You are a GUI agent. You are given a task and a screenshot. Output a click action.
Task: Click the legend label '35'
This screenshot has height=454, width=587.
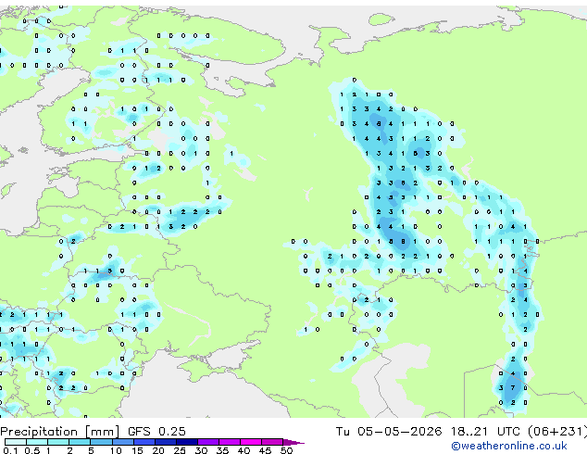(222, 450)
